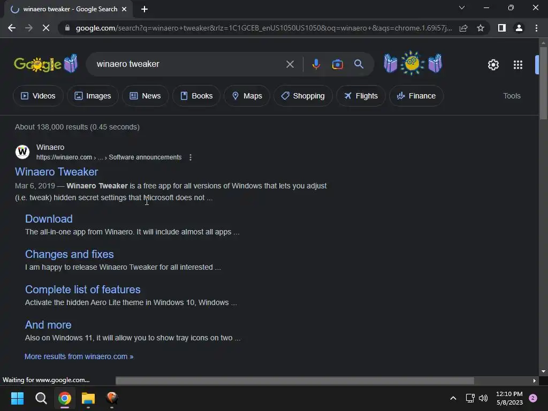Viewport: 548px width, 411px height.
Task: Close the winaero tweaker search tab
Action: [124, 9]
